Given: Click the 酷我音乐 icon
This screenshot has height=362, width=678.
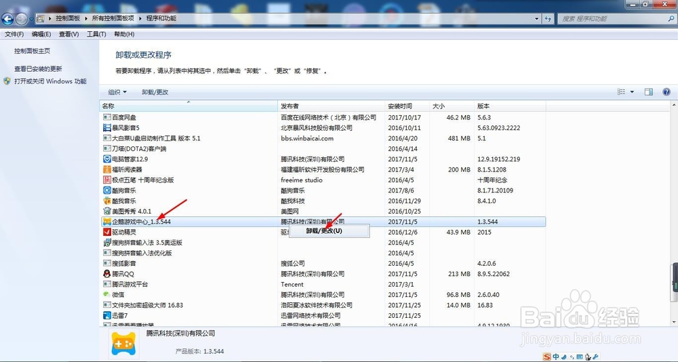Looking at the screenshot, I should [107, 201].
